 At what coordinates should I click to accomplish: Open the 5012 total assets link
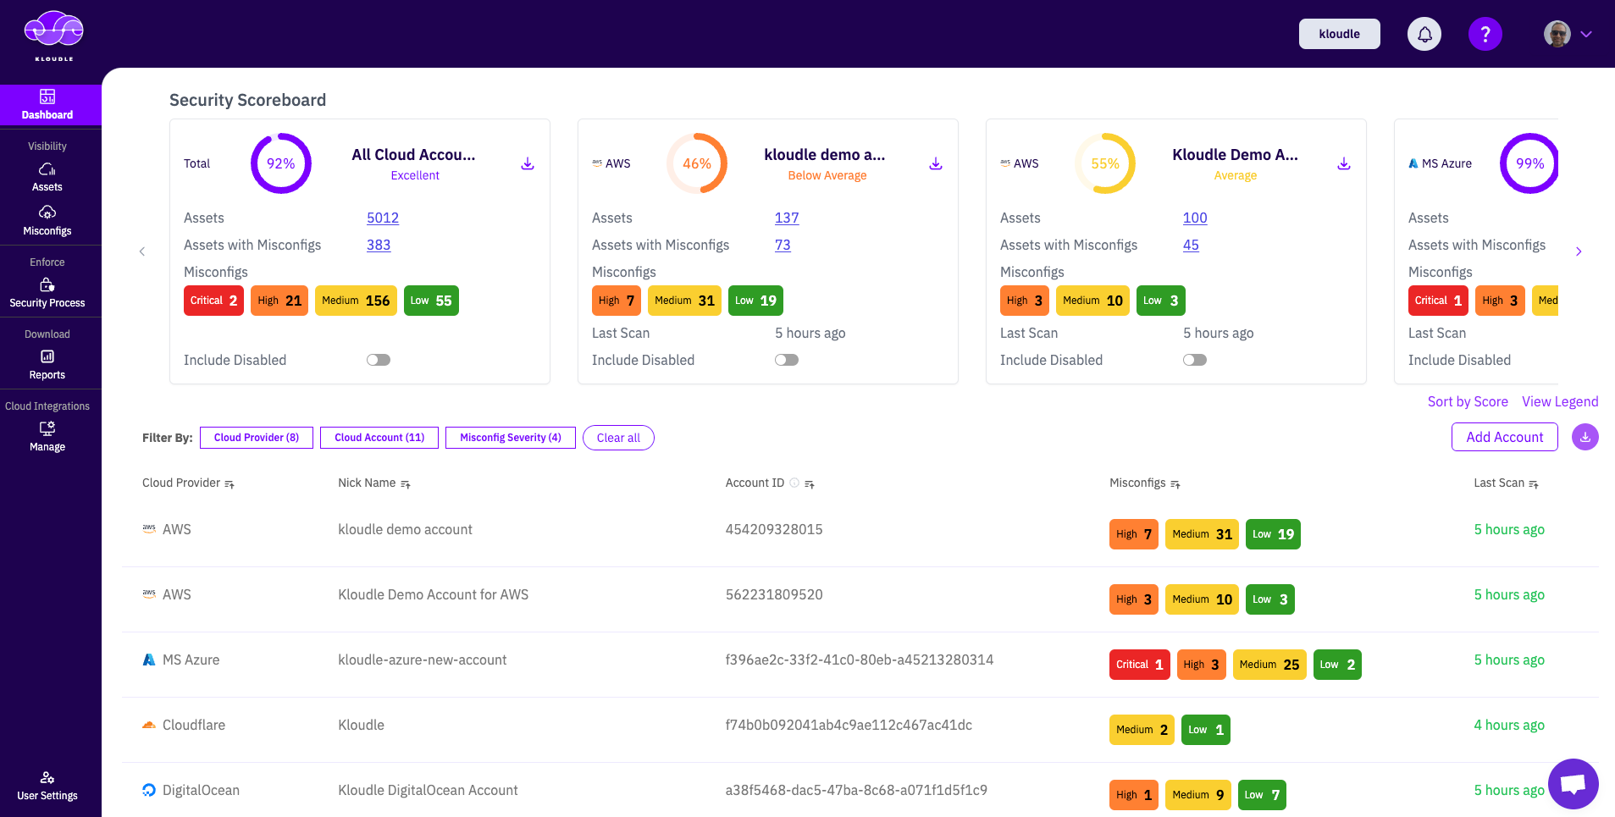tap(383, 218)
